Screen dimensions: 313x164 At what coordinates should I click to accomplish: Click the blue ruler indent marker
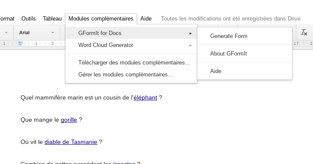point(21,44)
